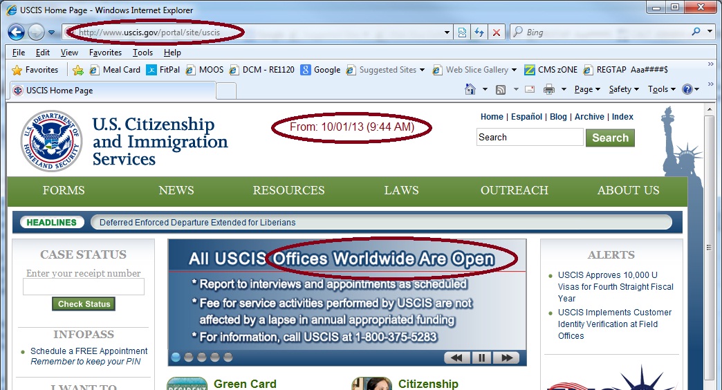The image size is (722, 390).
Task: Expand the address bar autocomplete dropdown
Action: coord(447,32)
